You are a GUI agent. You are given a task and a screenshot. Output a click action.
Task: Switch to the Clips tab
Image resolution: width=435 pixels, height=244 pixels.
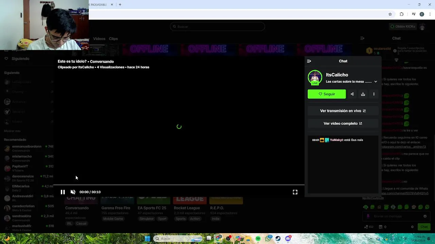[113, 39]
